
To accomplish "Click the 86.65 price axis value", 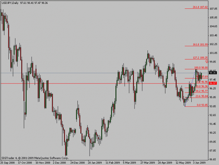I will click(213, 159).
